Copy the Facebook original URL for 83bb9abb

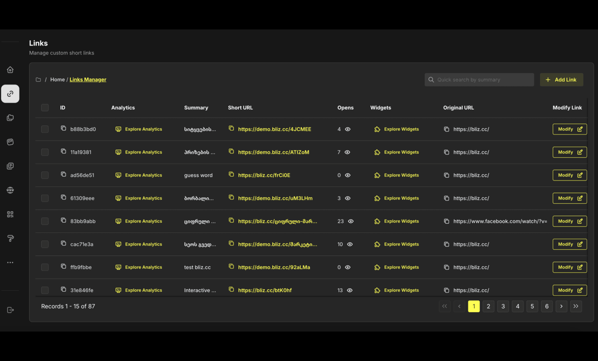coord(446,221)
